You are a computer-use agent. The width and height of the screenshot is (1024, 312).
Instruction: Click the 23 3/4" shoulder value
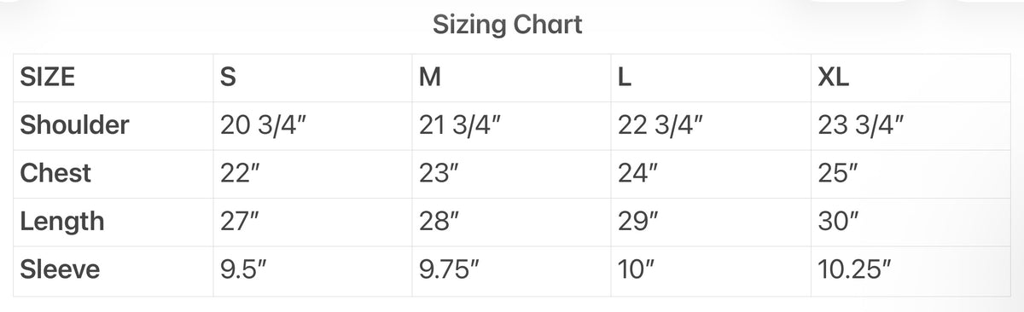pyautogui.click(x=860, y=126)
